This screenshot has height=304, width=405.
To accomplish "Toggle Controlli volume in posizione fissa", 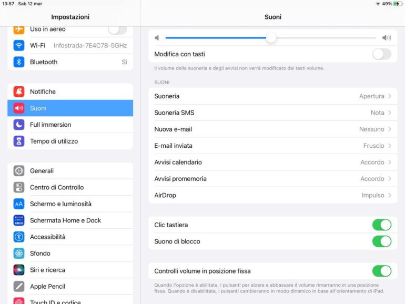I will pyautogui.click(x=382, y=271).
